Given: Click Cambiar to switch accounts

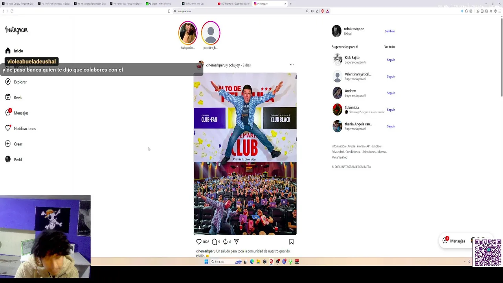Looking at the screenshot, I should [389, 31].
